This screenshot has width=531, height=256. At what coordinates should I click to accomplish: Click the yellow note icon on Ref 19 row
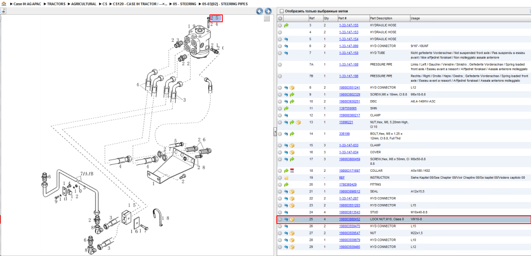[x=286, y=178]
